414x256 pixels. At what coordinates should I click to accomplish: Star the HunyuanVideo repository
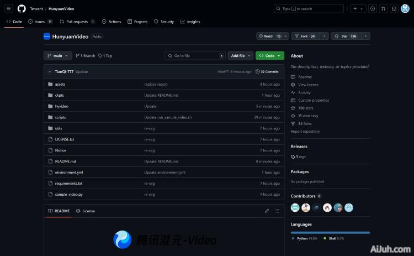coord(346,36)
